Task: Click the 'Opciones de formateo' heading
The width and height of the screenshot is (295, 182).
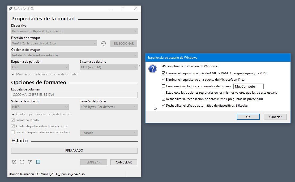Action: (39, 83)
